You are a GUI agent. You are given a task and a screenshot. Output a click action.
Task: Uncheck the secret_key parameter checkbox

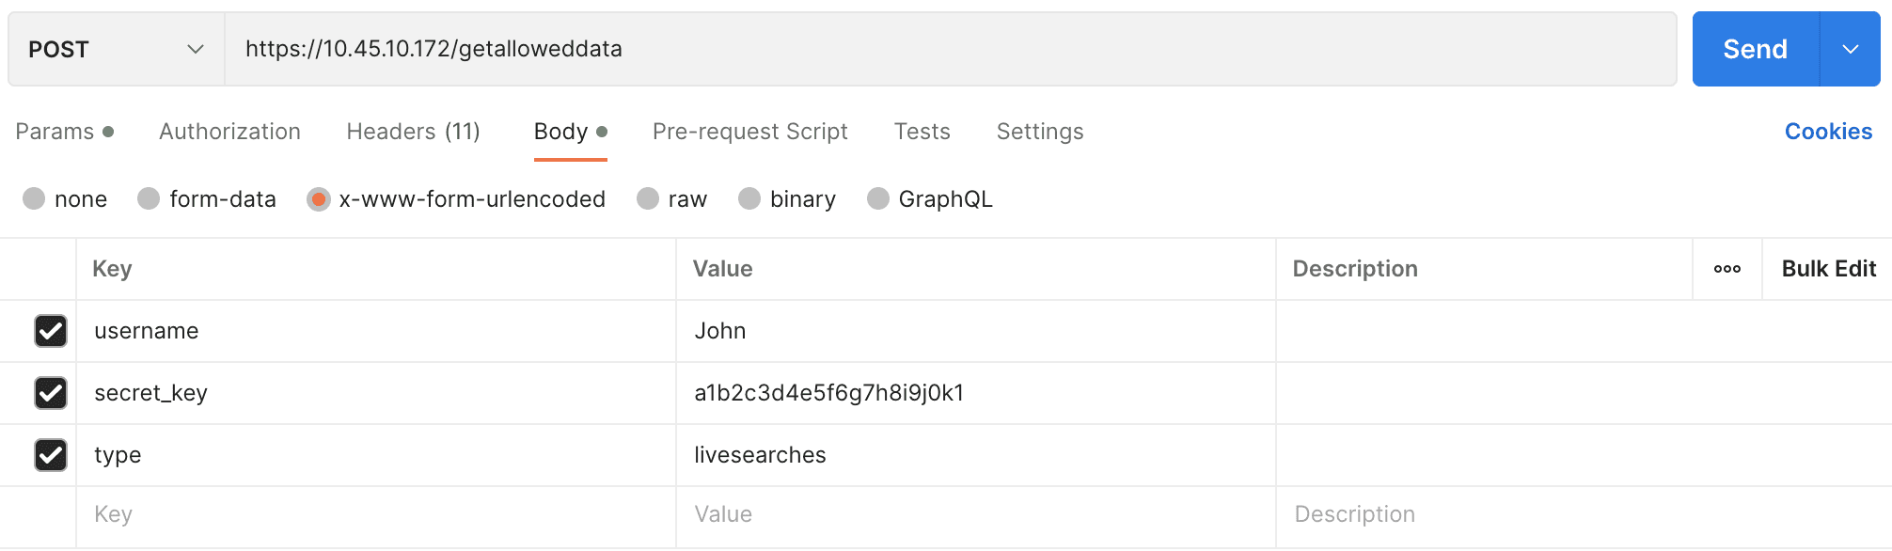[51, 393]
